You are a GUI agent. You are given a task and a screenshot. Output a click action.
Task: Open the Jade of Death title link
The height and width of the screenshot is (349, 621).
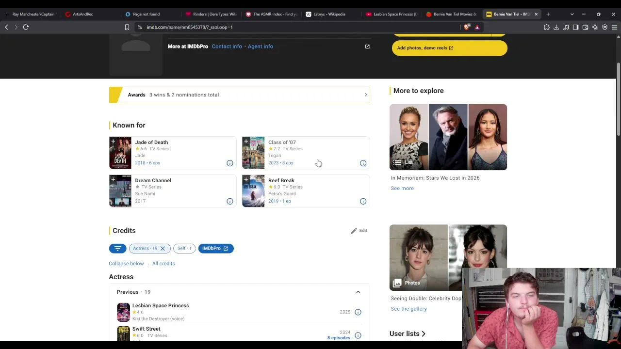[151, 143]
